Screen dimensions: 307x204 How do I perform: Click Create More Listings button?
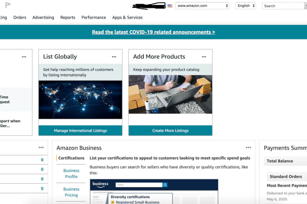coord(170,131)
